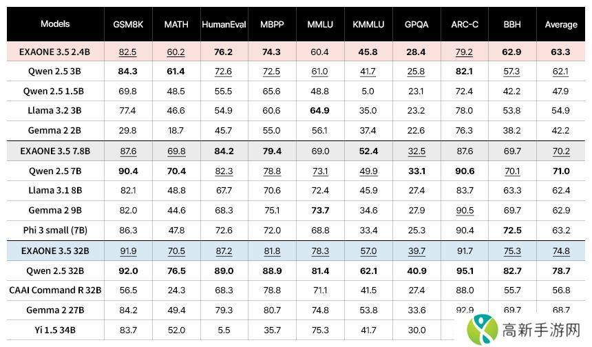
Task: Select the EXAONE 3.5 2.4B row label
Action: click(x=55, y=52)
